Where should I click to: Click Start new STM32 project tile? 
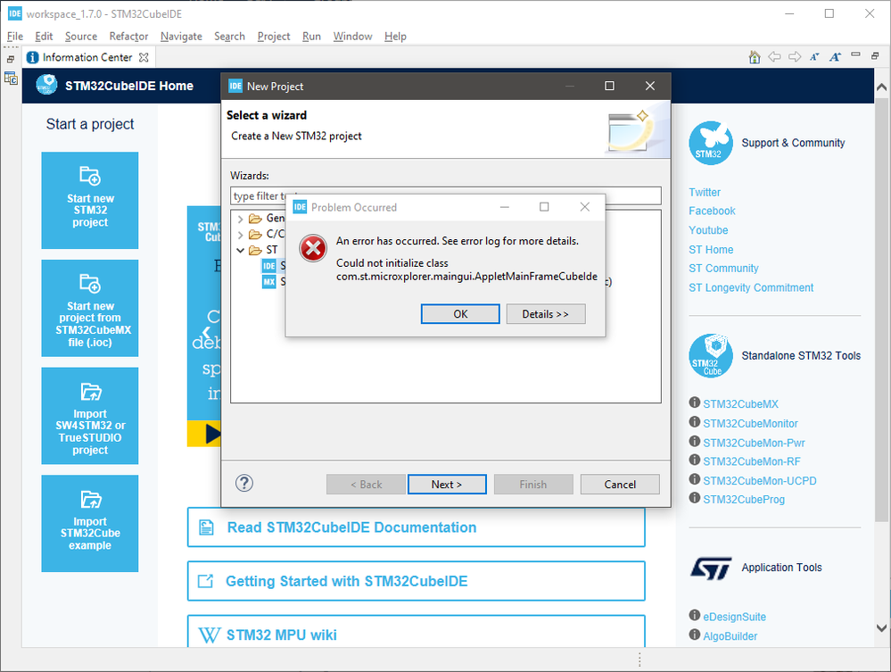tap(90, 200)
